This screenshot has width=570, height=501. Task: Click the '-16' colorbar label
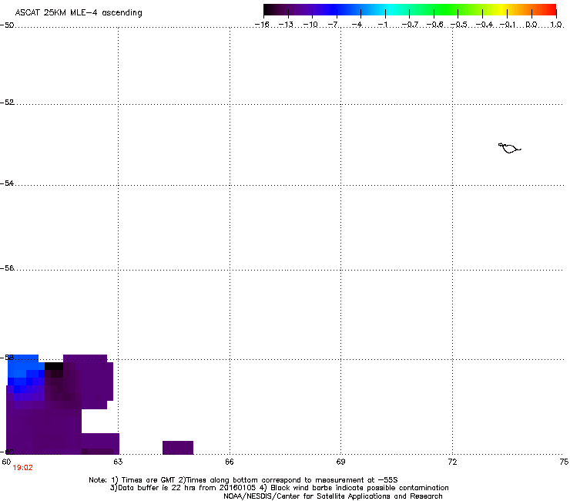[x=262, y=25]
